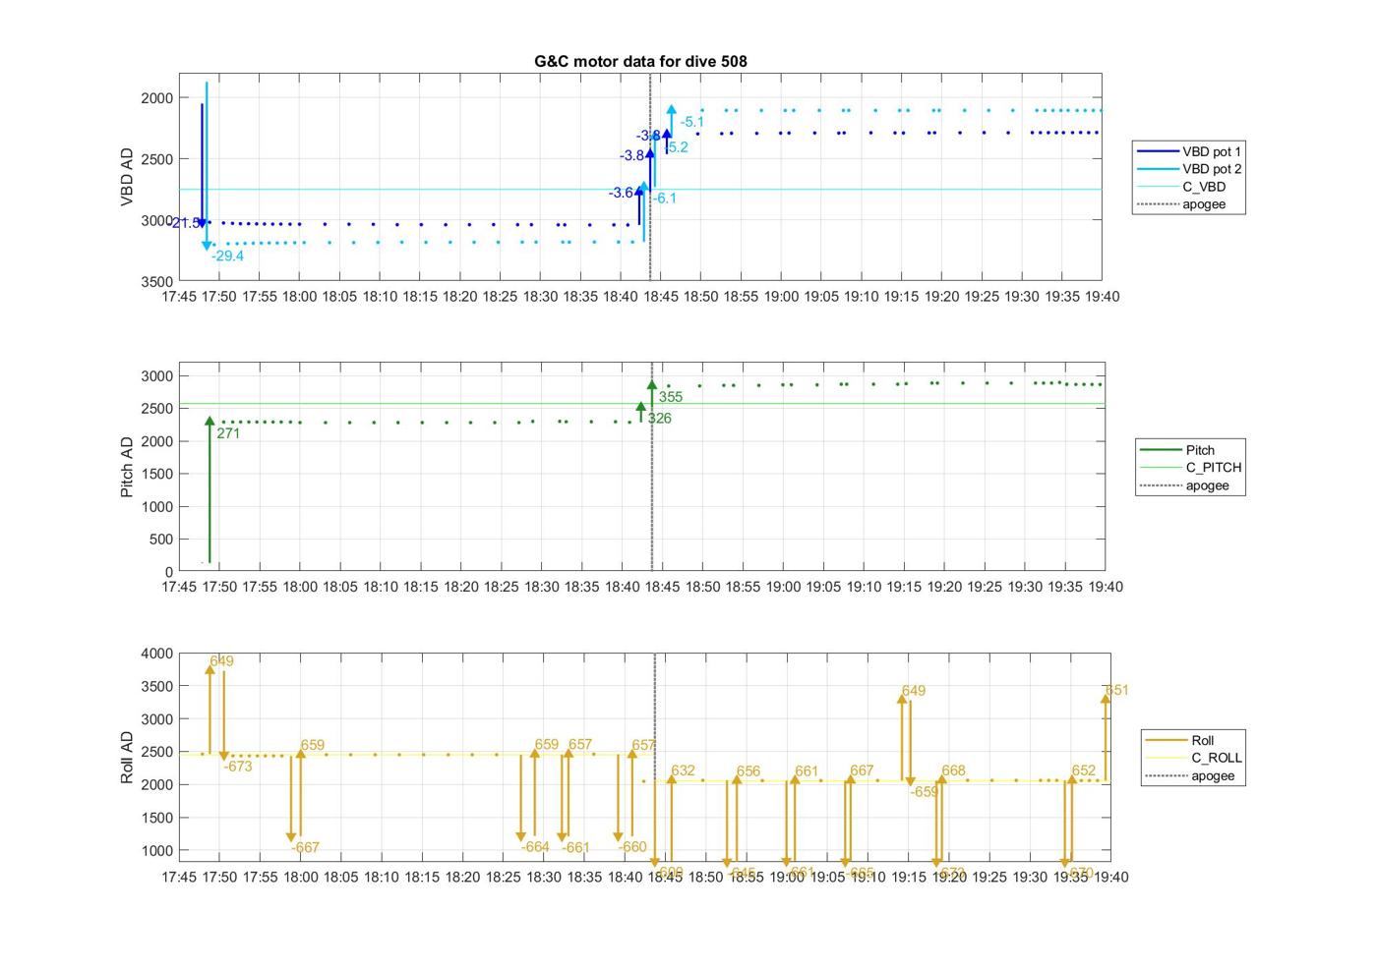This screenshot has width=1377, height=969.
Task: Click the "656" roll data label
Action: pos(748,771)
